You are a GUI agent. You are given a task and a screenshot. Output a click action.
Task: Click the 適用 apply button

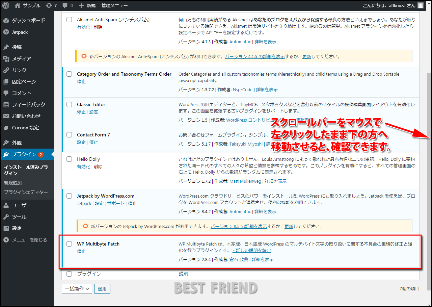(102, 289)
